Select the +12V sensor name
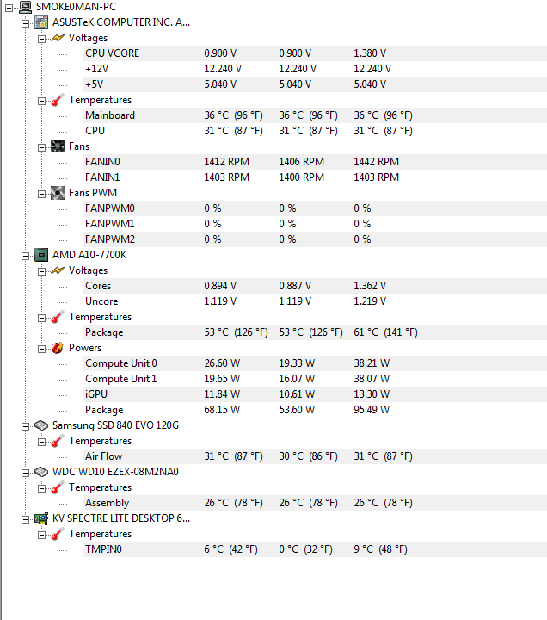Screen dimensions: 547x620 click(97, 69)
